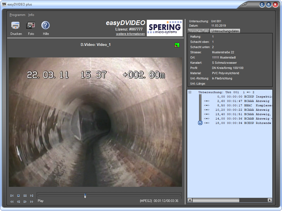This screenshot has width=282, height=211.
Task: Pause the video playback
Action: pos(25,196)
